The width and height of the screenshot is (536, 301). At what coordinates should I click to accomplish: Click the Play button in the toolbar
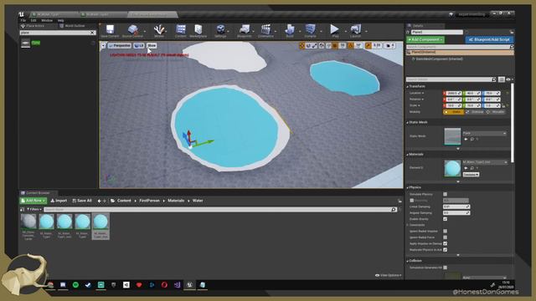click(x=335, y=31)
